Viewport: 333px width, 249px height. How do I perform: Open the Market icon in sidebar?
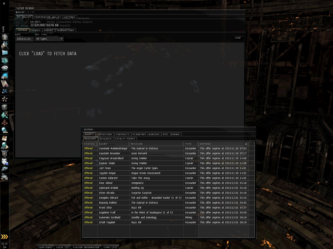pos(5,68)
